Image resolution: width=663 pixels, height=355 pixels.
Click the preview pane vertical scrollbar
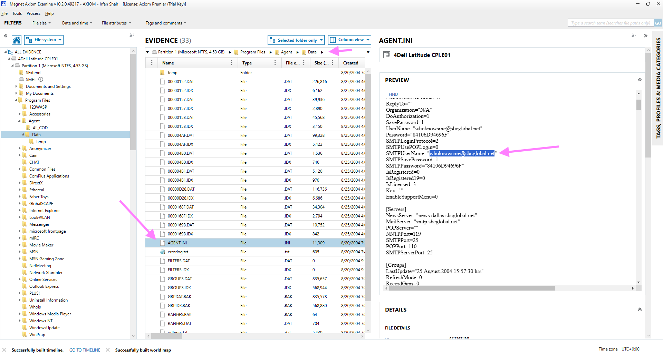click(638, 105)
